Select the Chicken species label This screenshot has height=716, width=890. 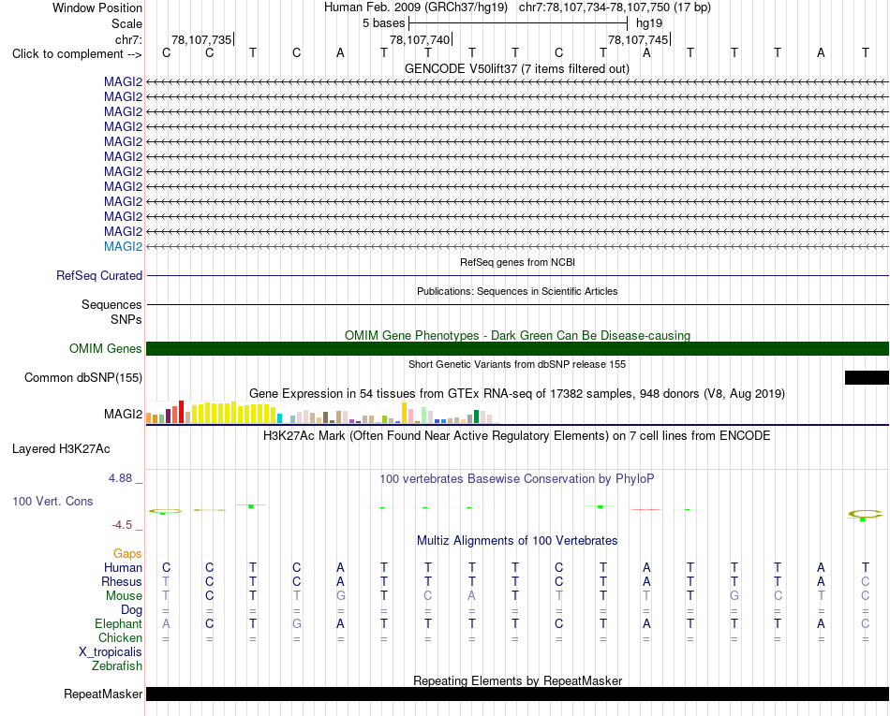pyautogui.click(x=120, y=638)
